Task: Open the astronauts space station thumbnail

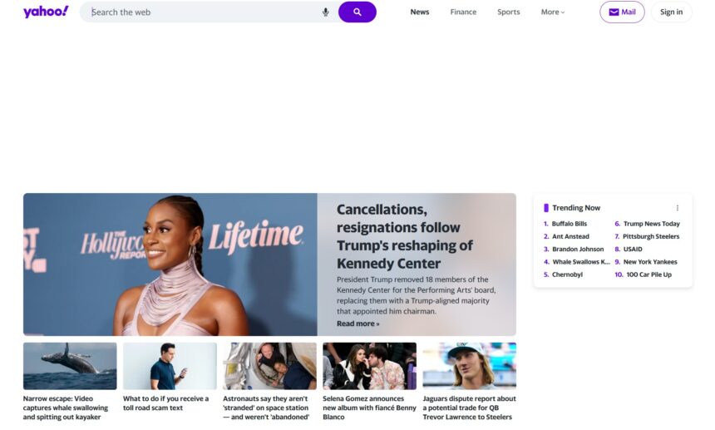Action: tap(269, 366)
